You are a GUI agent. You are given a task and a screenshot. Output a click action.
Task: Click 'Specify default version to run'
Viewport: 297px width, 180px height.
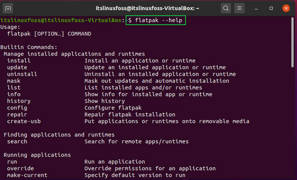tap(135, 175)
